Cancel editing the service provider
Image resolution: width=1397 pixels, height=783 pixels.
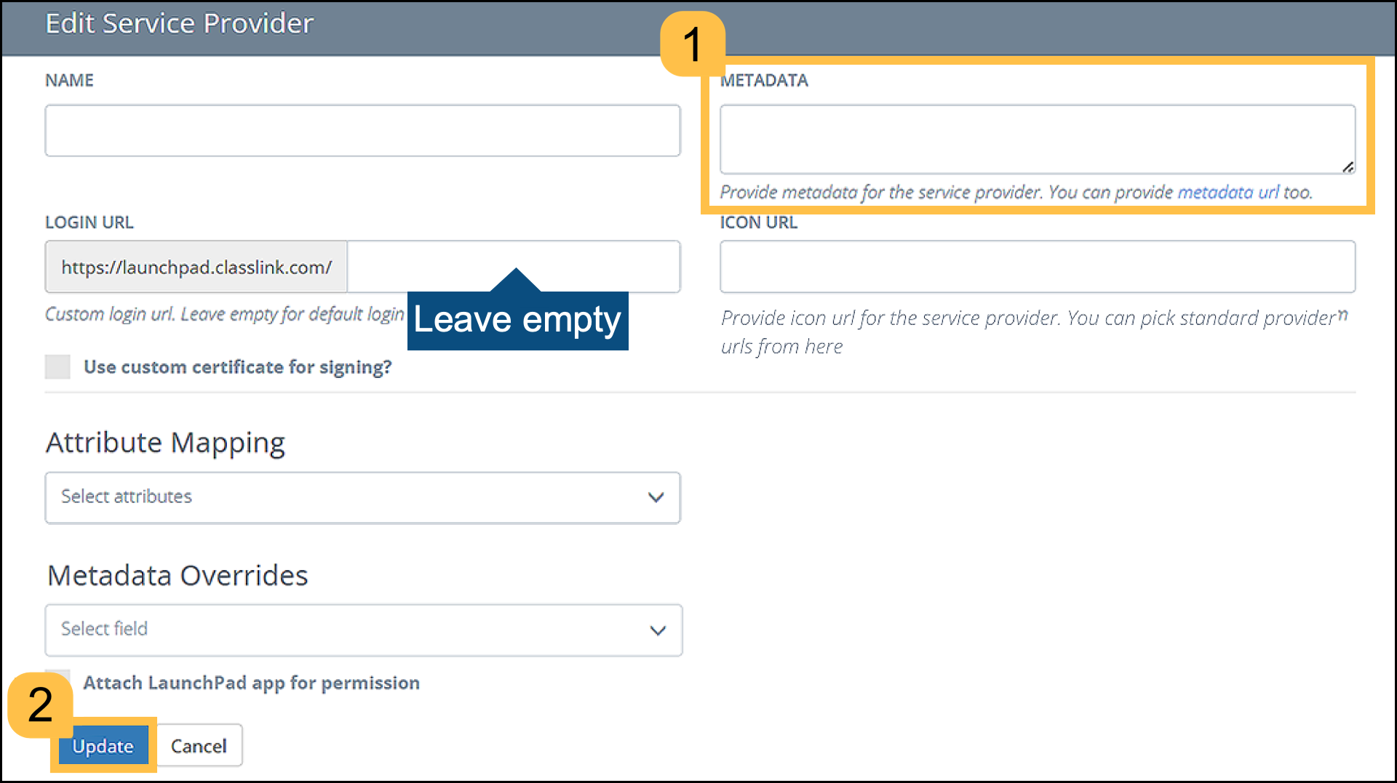tap(198, 745)
